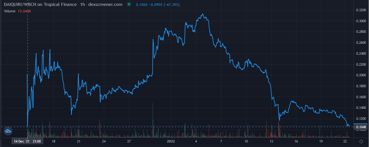Click the 0.1400 price axis label
The height and width of the screenshot is (147, 369).
[x=361, y=108]
